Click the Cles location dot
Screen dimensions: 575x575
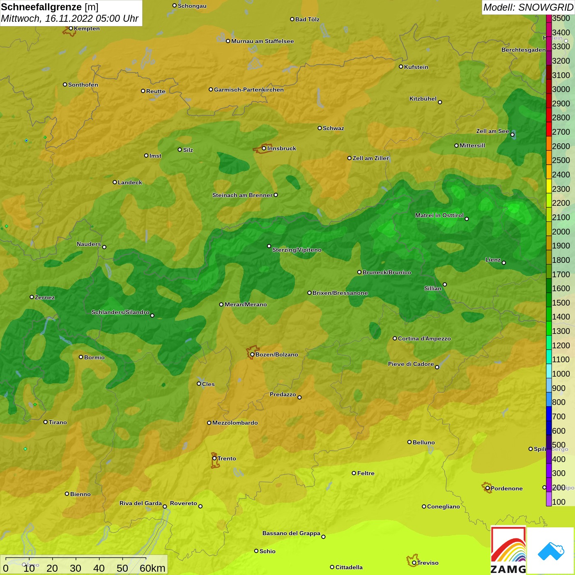tap(199, 384)
